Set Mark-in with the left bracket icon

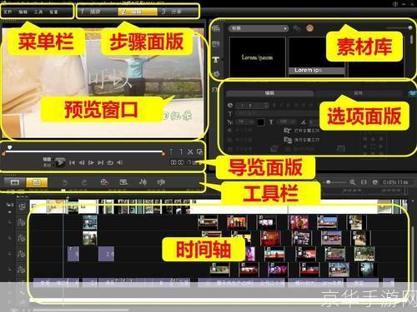[171, 151]
